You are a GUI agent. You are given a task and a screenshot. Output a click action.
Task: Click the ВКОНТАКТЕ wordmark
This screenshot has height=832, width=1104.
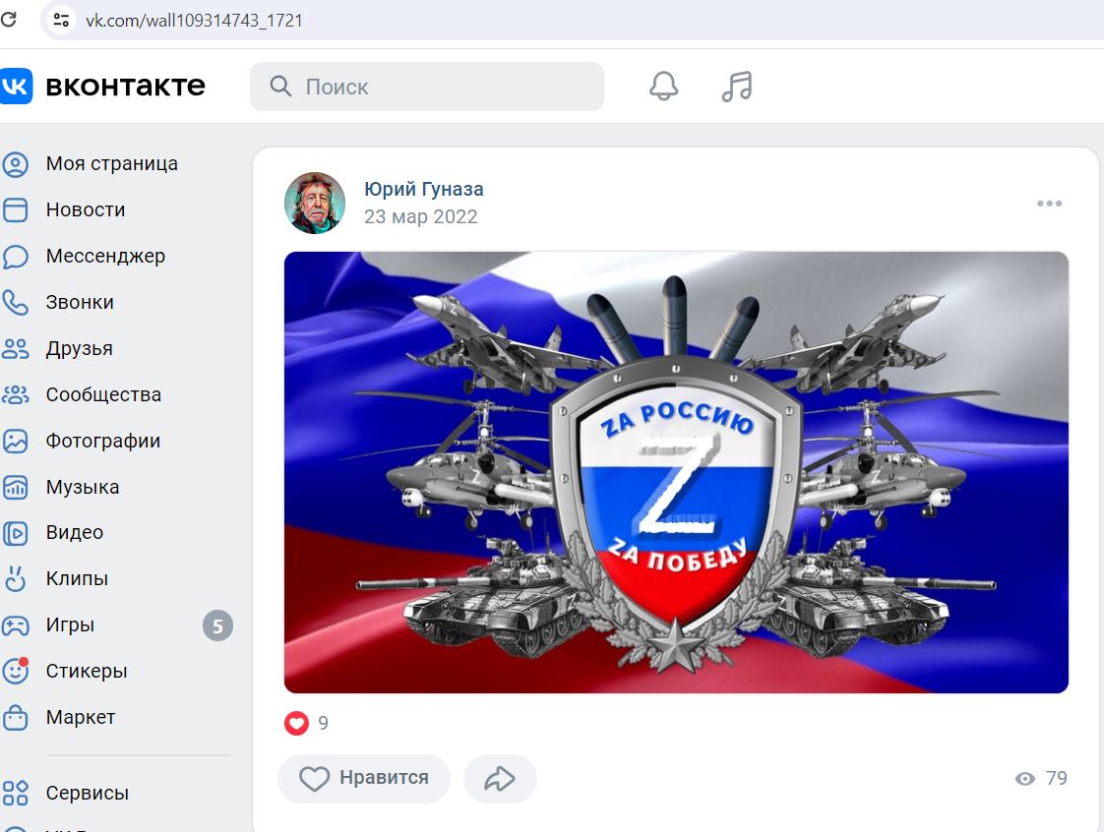coord(125,86)
